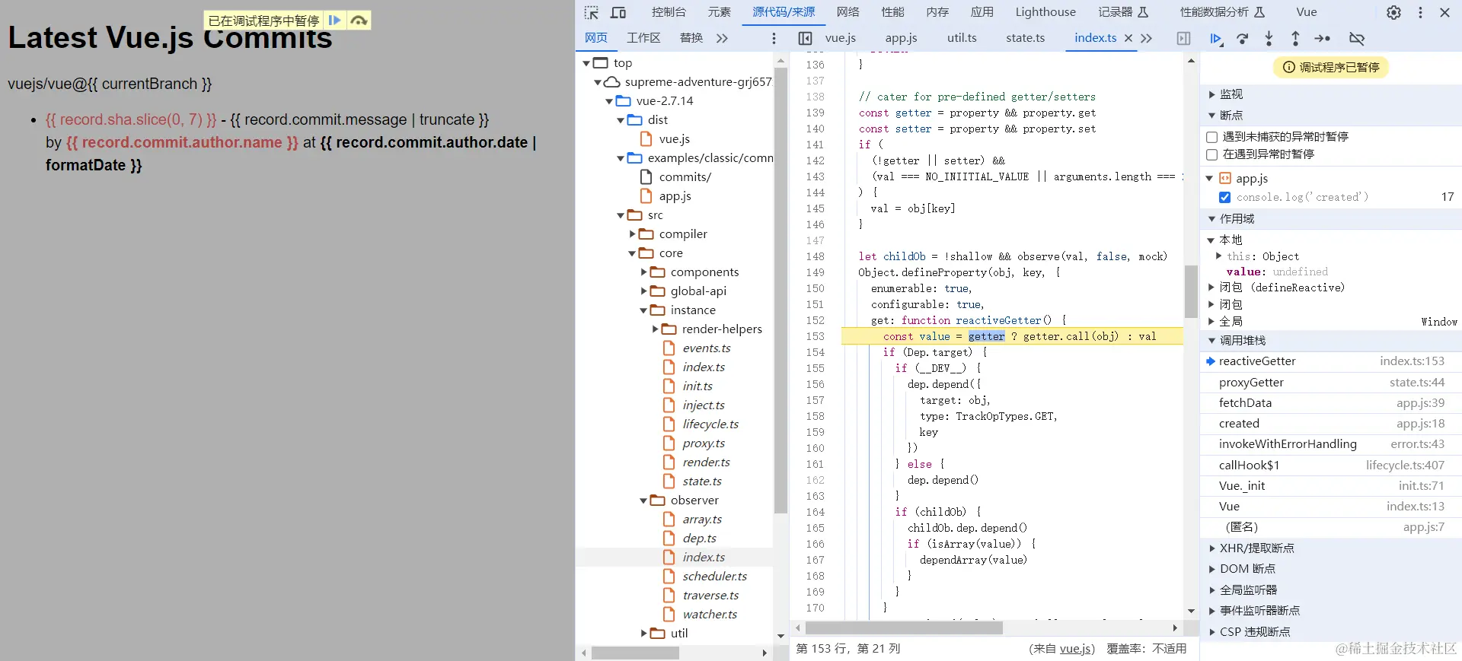Open the state.ts editor tab

coord(1025,38)
